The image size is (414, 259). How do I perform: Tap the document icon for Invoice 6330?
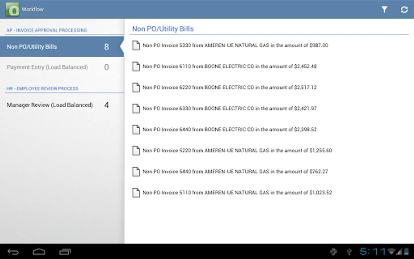click(136, 108)
